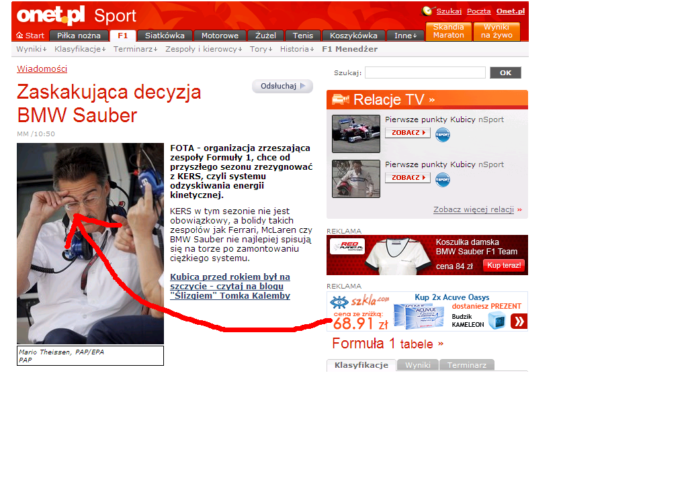Open the Formula 1 car video thumbnail
This screenshot has width=688, height=498.
[356, 134]
